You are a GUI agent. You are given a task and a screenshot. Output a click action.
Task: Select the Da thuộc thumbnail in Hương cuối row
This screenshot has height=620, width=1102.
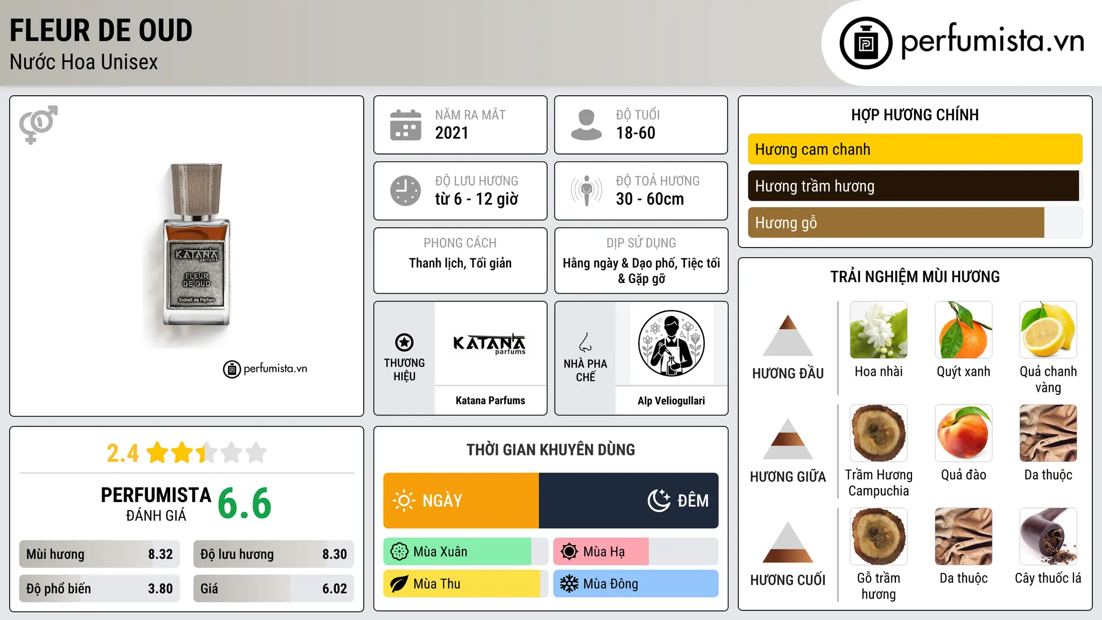964,537
